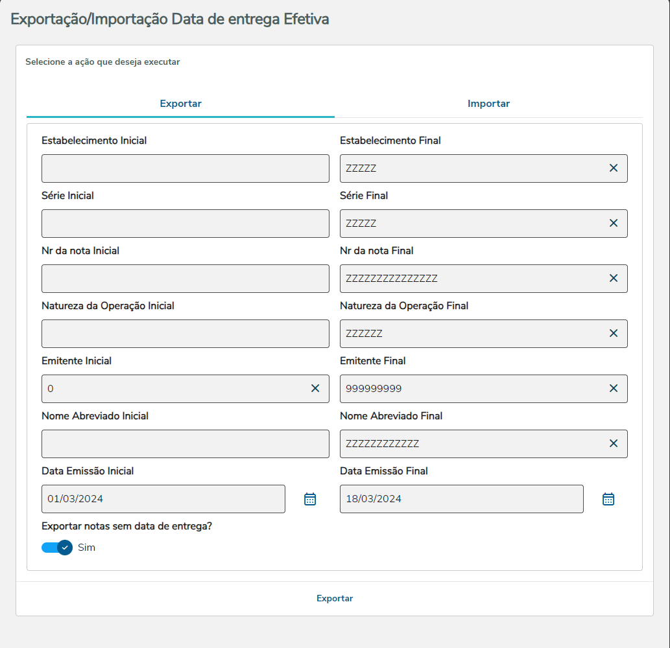Select the Natureza da Operação Inicial field
Screen dimensions: 670x648
click(185, 334)
